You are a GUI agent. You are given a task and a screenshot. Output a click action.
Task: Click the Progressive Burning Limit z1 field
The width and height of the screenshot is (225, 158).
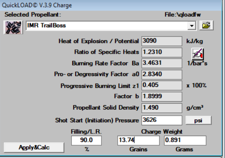click(162, 86)
